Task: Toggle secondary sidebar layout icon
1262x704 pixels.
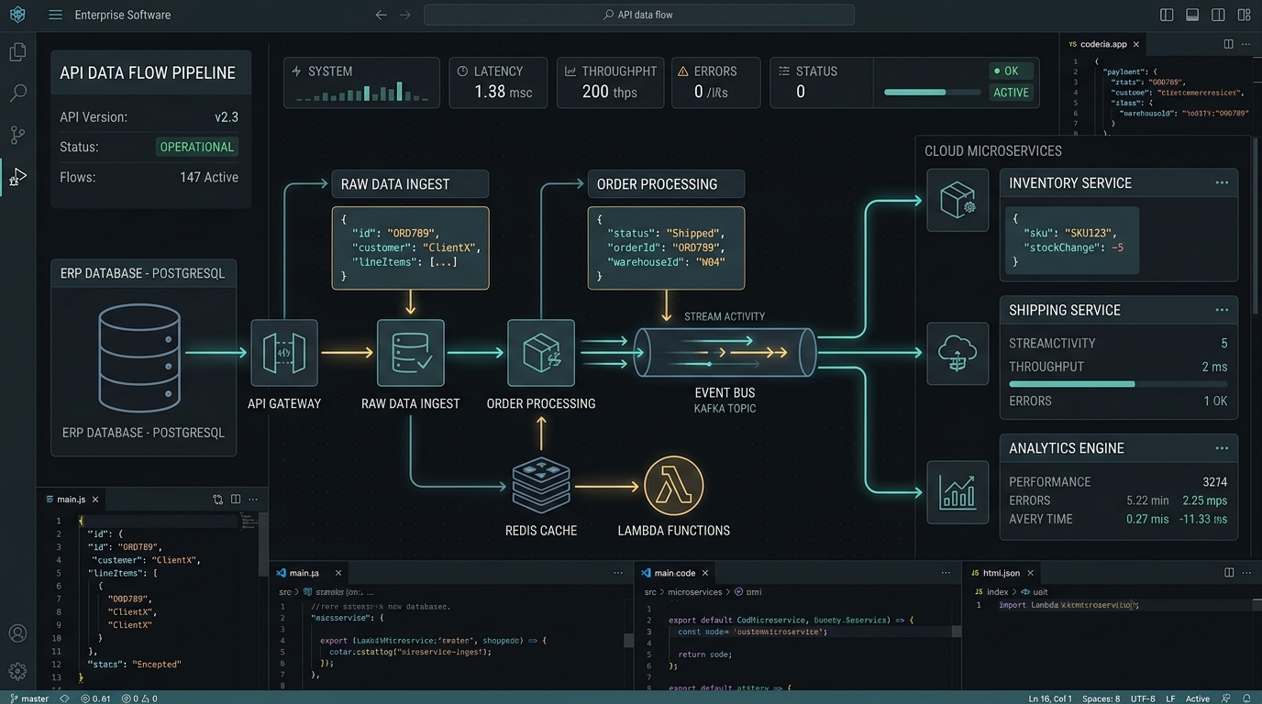Action: 1218,15
